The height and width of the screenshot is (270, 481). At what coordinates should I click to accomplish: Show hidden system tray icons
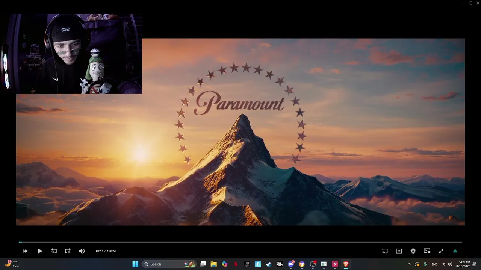click(409, 264)
